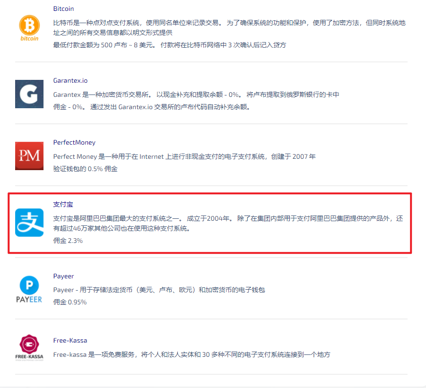Click the Alipay fee text '佣金 2.3%'
426x388 pixels.
[x=68, y=241]
